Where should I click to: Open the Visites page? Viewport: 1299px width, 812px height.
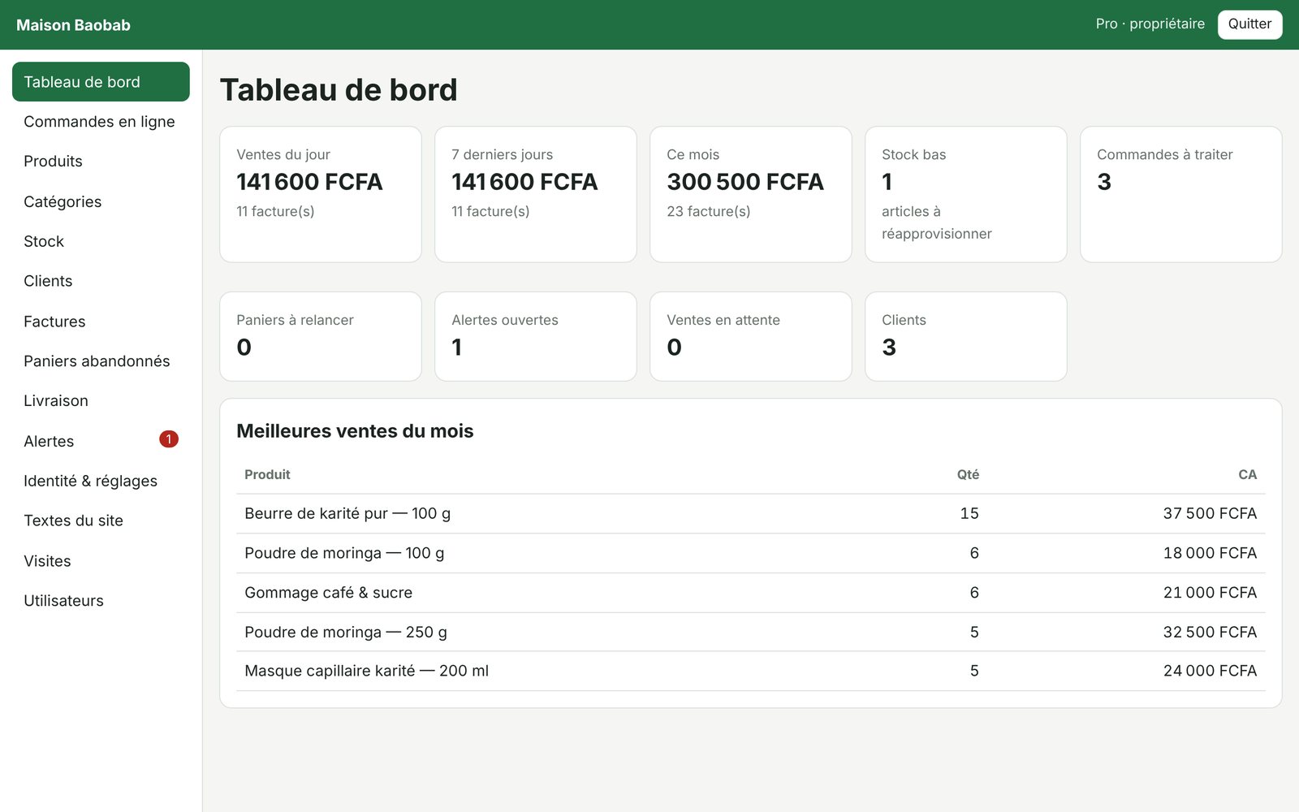[x=101, y=561]
